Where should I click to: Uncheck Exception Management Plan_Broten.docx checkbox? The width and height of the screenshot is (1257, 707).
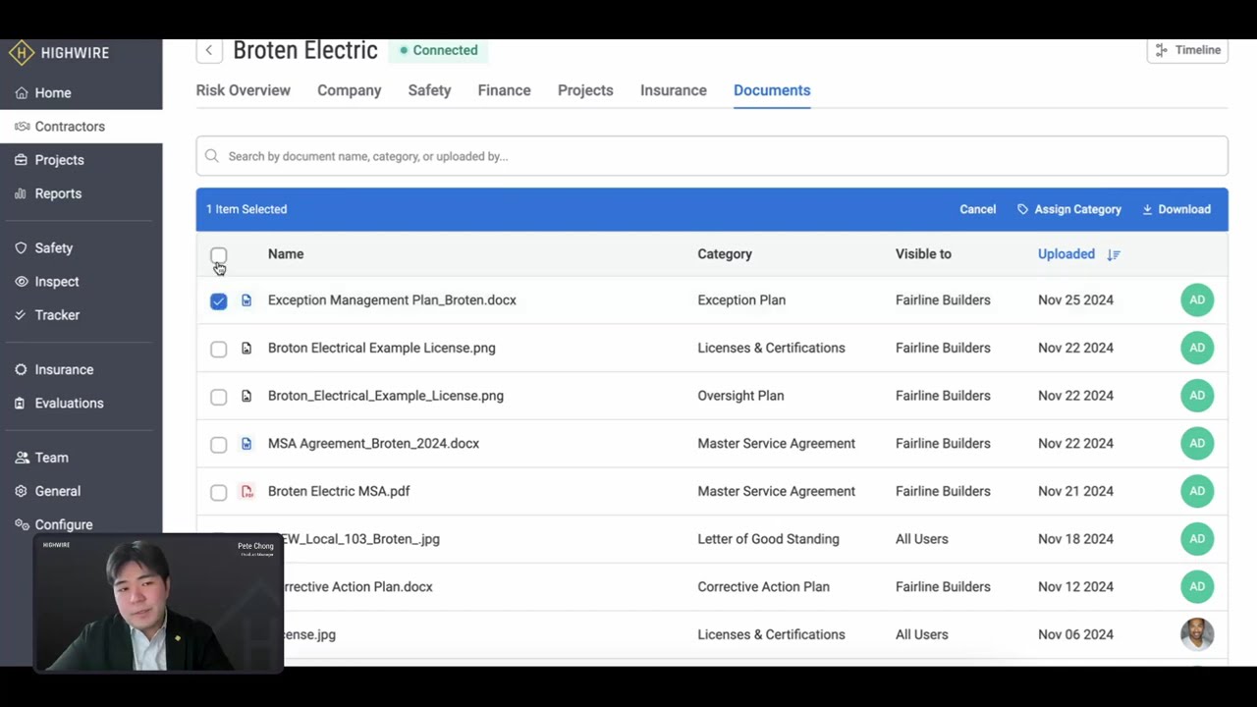[218, 301]
